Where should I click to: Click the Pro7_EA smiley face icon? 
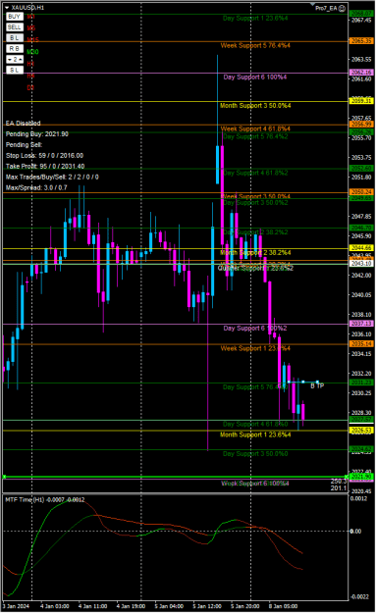pos(342,8)
